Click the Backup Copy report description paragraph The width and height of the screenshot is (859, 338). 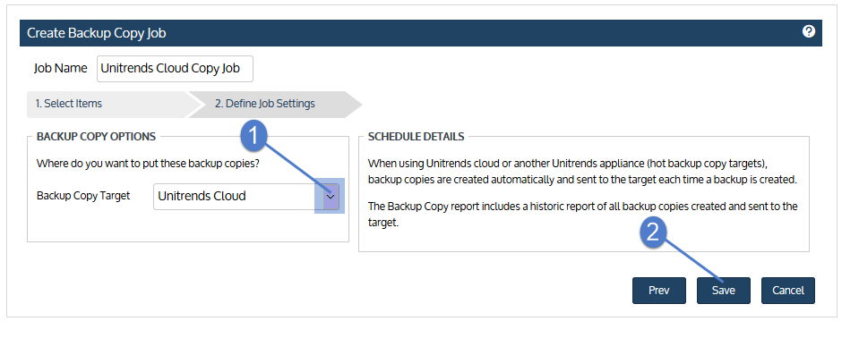[x=582, y=215]
